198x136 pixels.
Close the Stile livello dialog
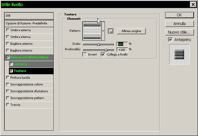click(x=193, y=4)
